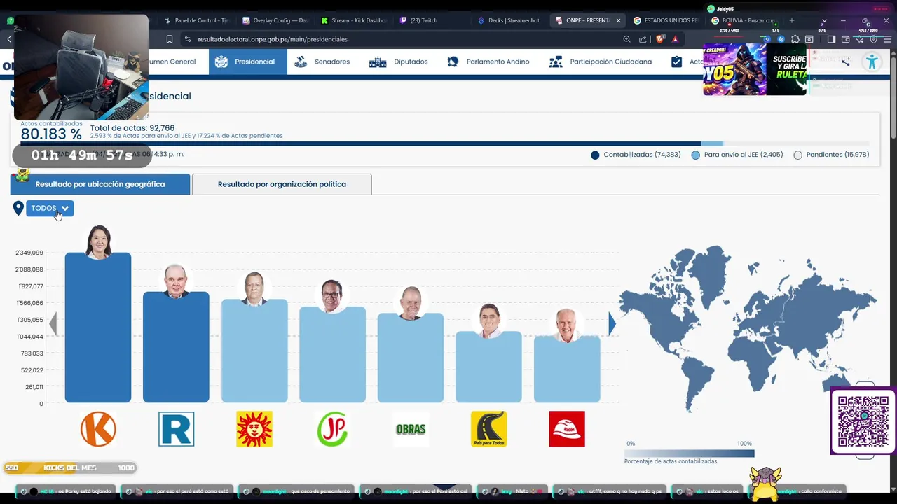The image size is (897, 504).
Task: Click the Brave shields lion icon
Action: (659, 39)
